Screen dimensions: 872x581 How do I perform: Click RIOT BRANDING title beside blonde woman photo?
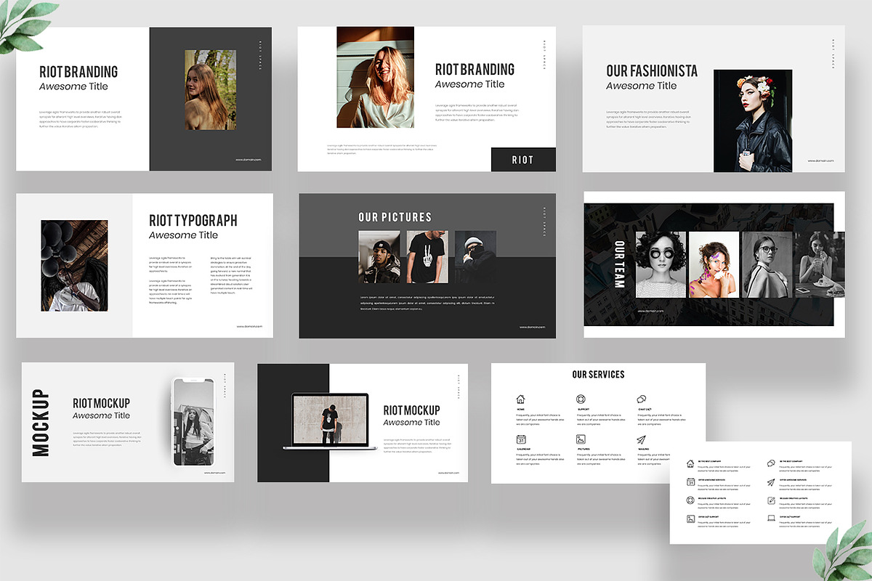[x=475, y=70]
